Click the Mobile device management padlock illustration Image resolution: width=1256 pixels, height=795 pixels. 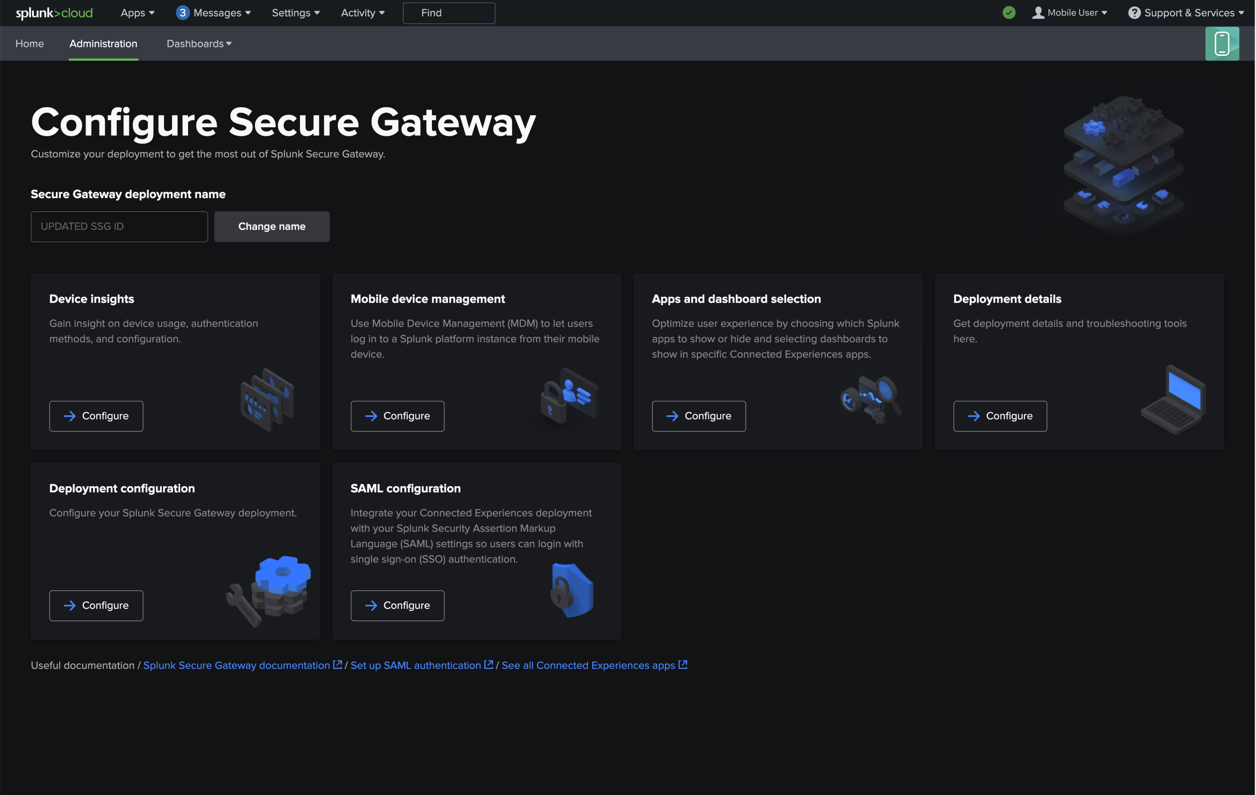tap(569, 396)
